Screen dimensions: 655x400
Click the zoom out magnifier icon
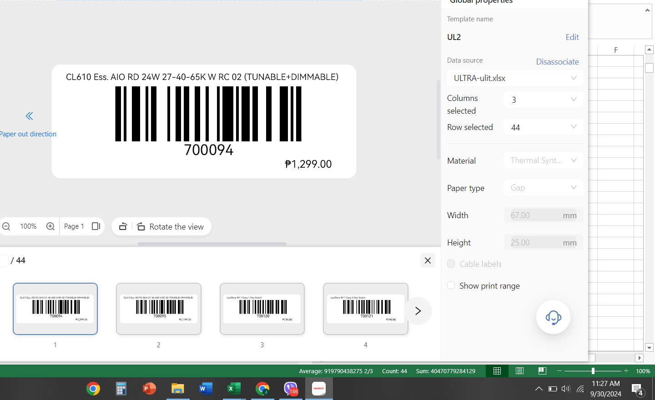pos(6,226)
